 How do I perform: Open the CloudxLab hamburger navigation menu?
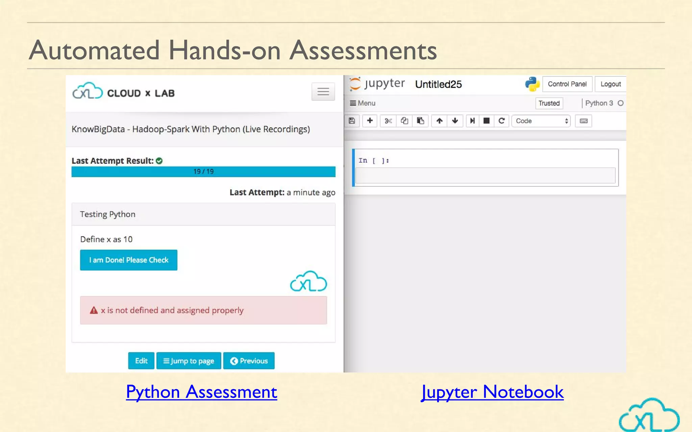(323, 91)
